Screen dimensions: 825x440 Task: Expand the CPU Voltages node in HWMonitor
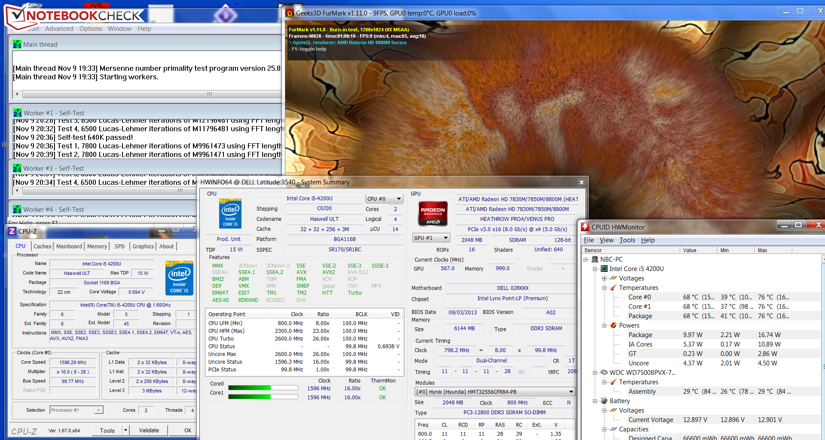click(x=605, y=278)
